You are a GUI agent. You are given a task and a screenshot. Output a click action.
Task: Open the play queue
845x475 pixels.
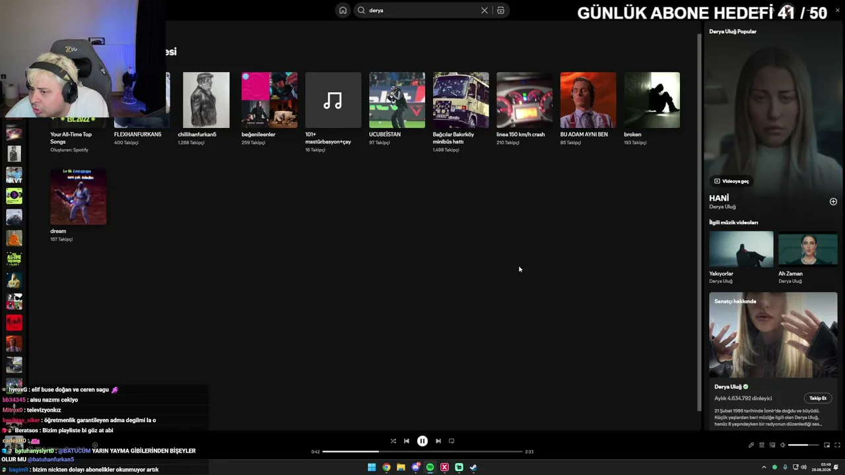(762, 445)
